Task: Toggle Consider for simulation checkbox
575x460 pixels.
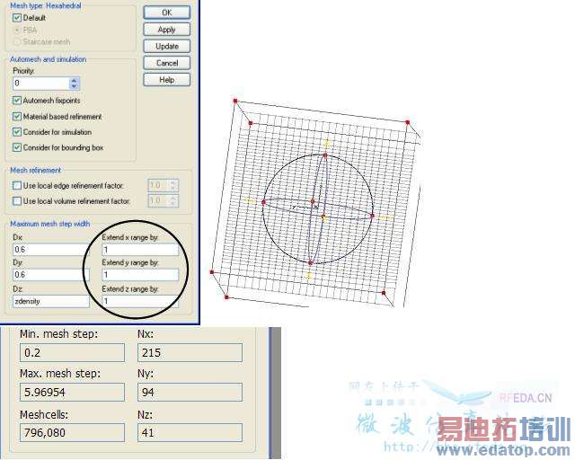Action: click(x=17, y=132)
